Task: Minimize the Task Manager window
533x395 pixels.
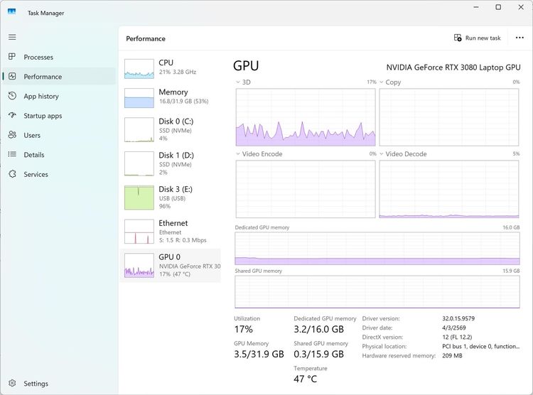Action: pos(476,7)
